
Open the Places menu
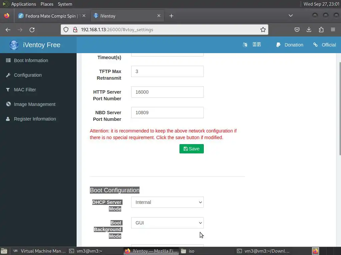[47, 4]
